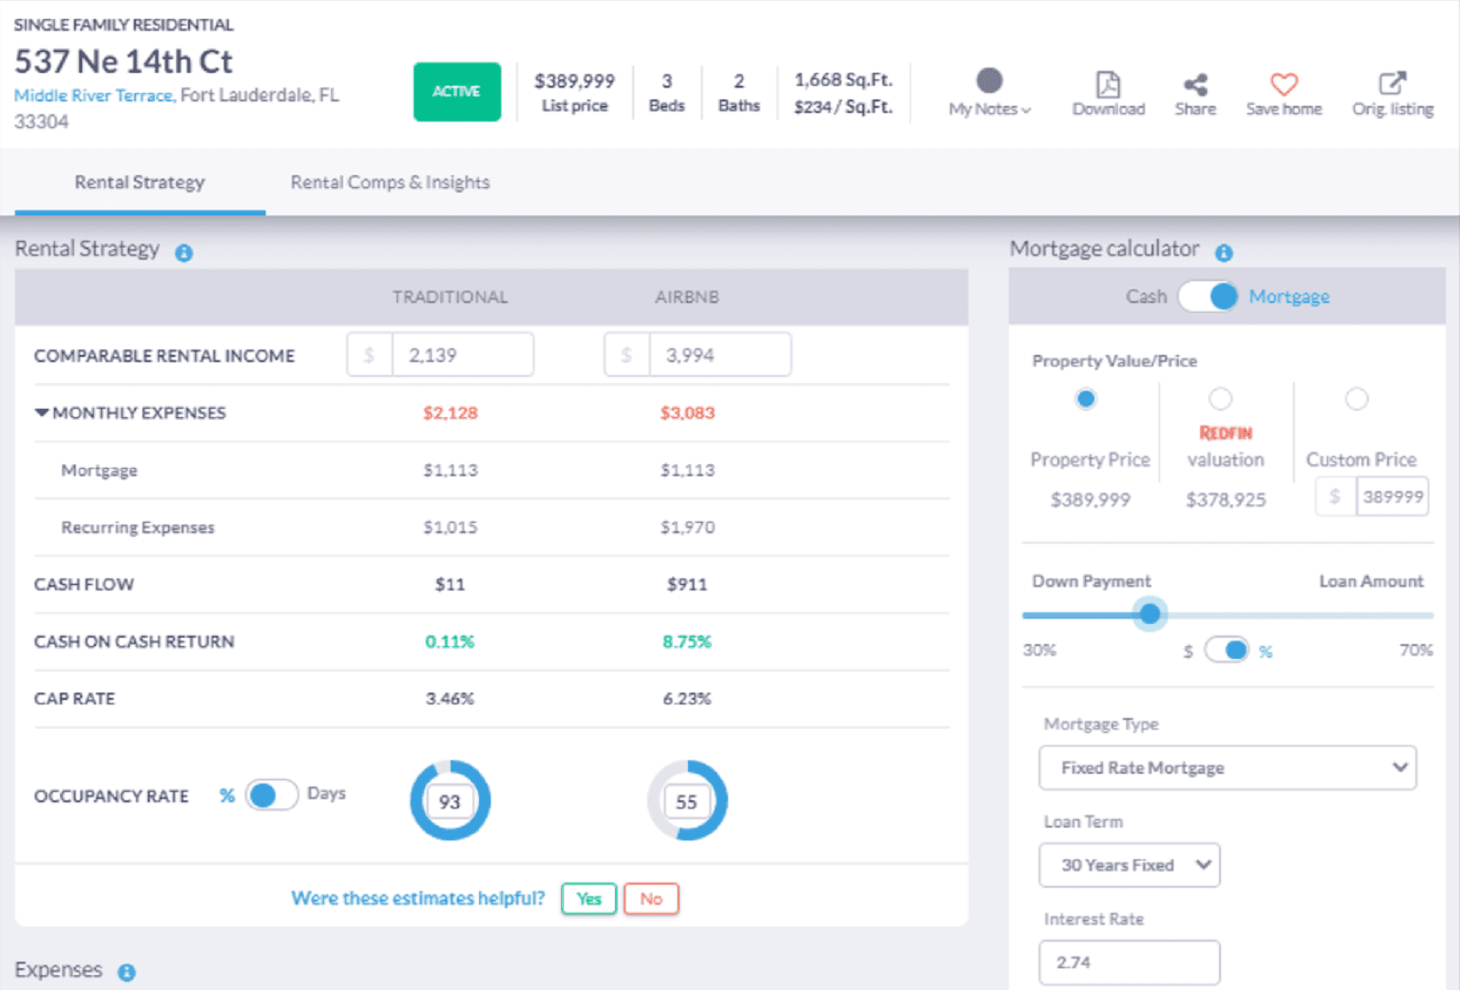Select the Rental Strategy tab
The height and width of the screenshot is (990, 1460).
point(140,182)
